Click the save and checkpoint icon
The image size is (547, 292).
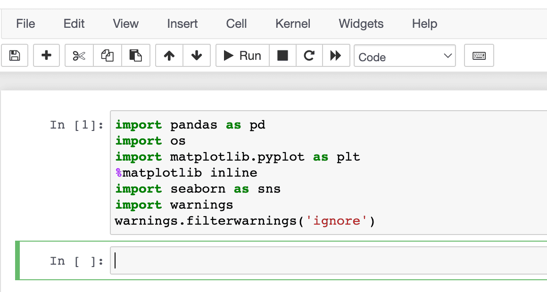tap(15, 56)
